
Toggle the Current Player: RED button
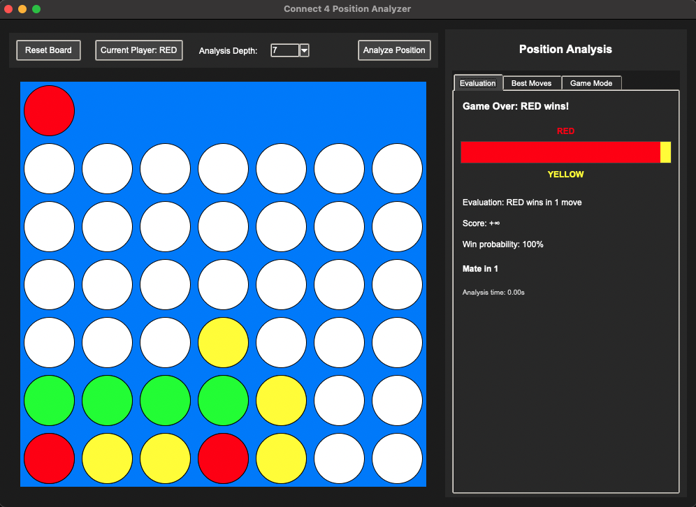pyautogui.click(x=139, y=50)
